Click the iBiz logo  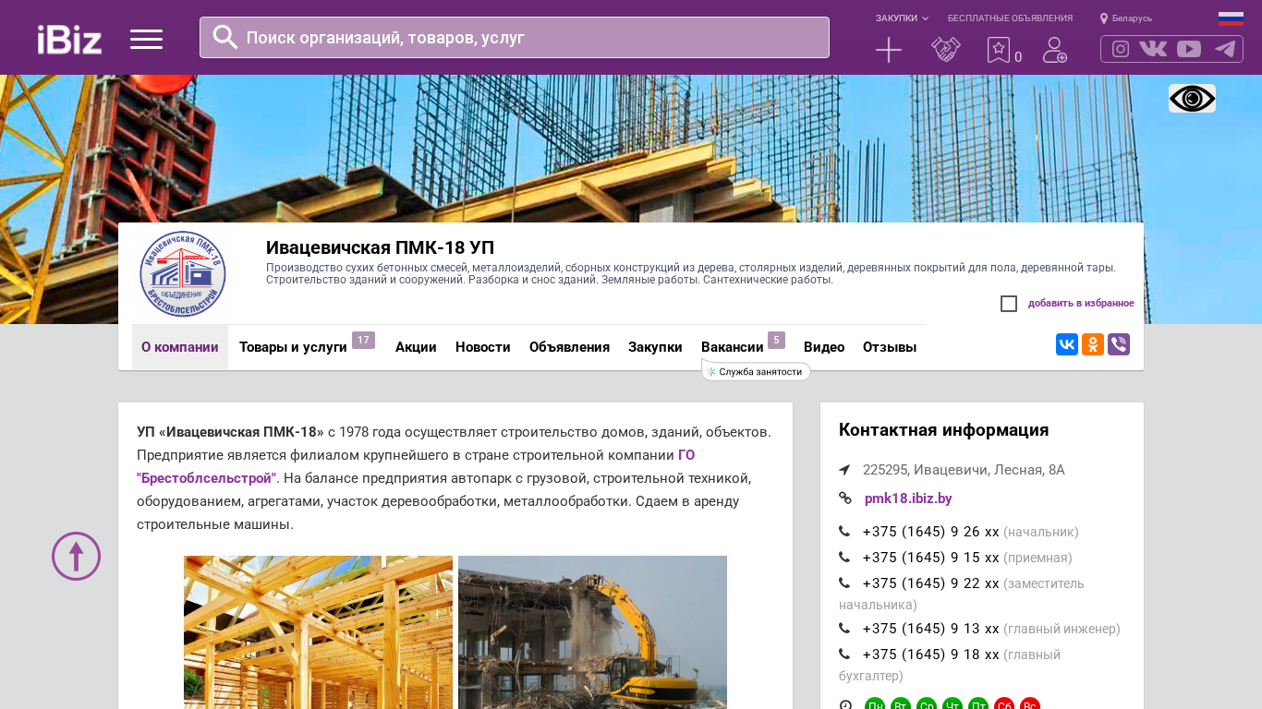pyautogui.click(x=69, y=39)
